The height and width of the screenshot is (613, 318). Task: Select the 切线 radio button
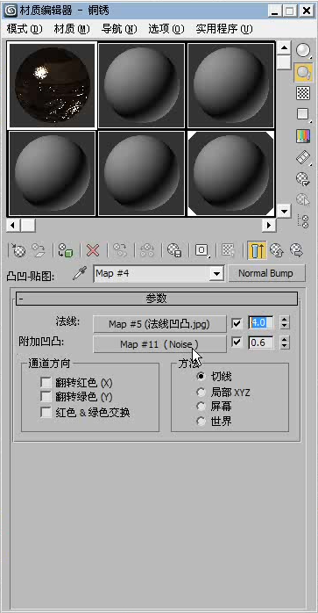[x=201, y=377]
